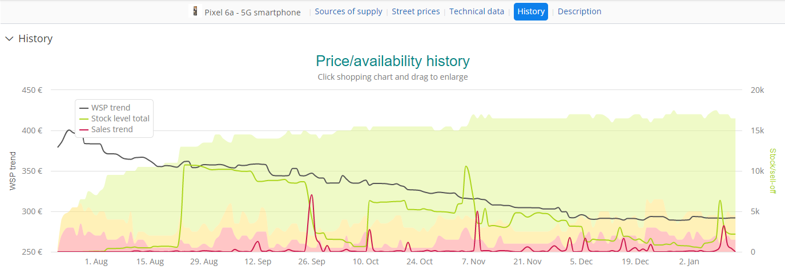The image size is (785, 278).
Task: Click the Pixel 6a phone thumbnail
Action: 196,11
